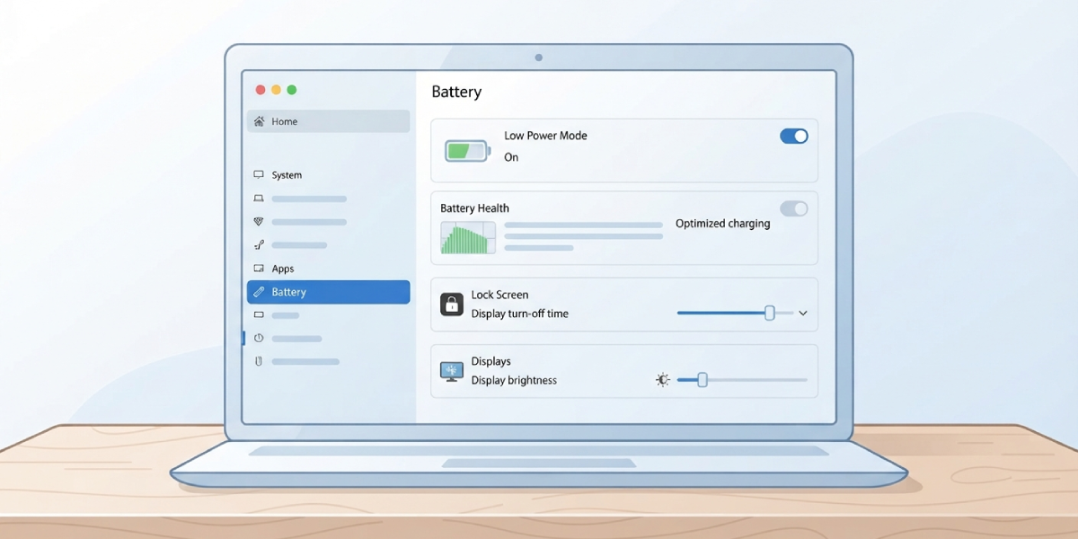Click the Display brightness slider
1078x539 pixels.
pyautogui.click(x=742, y=380)
